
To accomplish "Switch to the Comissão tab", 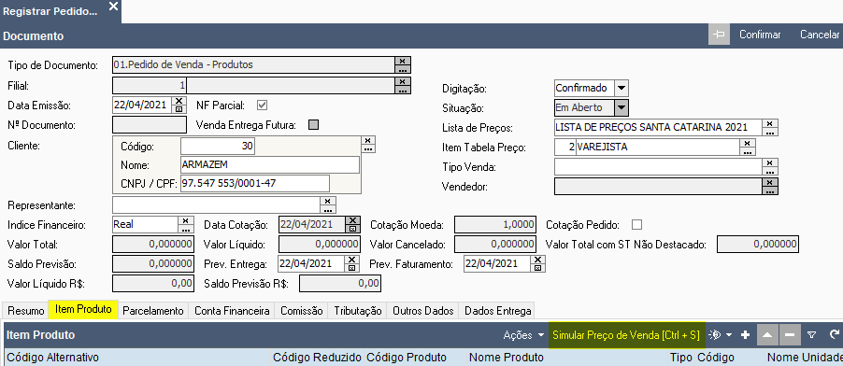I will [x=302, y=311].
